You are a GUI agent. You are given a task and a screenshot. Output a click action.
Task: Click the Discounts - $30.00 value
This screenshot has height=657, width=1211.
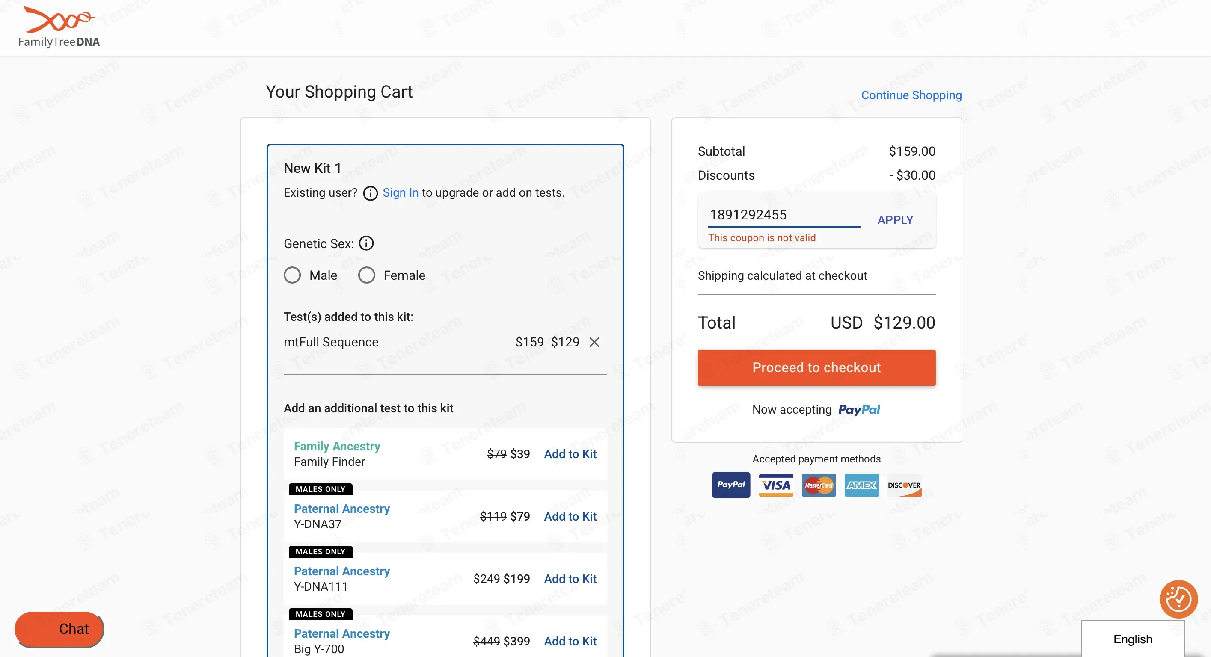pyautogui.click(x=912, y=175)
